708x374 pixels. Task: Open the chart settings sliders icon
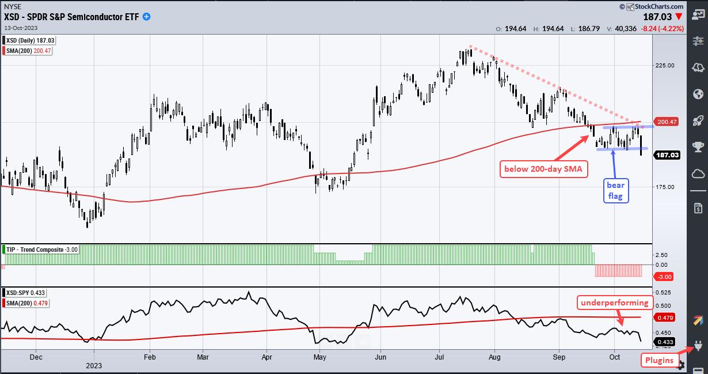pyautogui.click(x=698, y=40)
